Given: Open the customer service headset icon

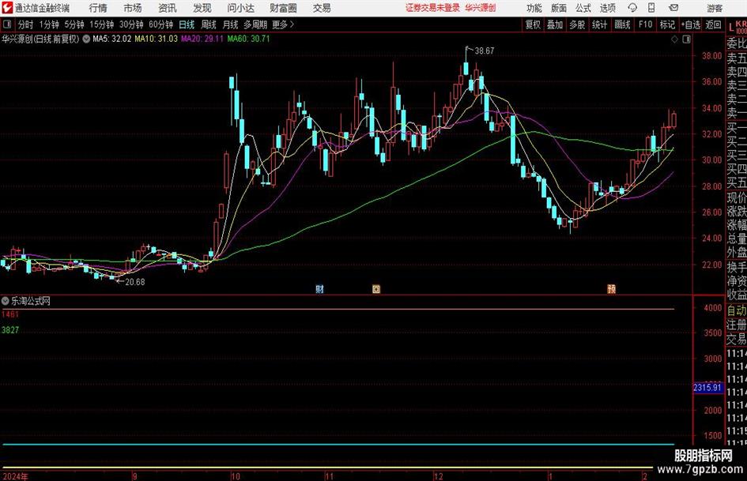Looking at the screenshot, I should click(632, 8).
